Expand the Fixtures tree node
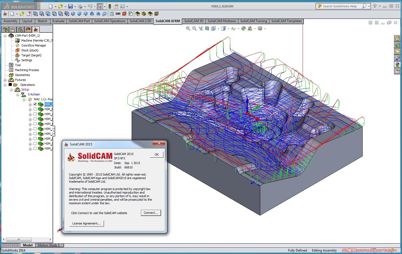This screenshot has width=402, height=254. pyautogui.click(x=5, y=80)
